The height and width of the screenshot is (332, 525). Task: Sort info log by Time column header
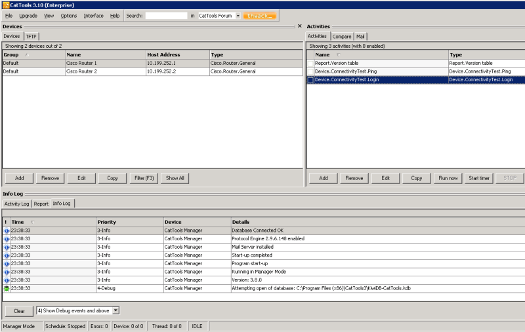coord(53,222)
